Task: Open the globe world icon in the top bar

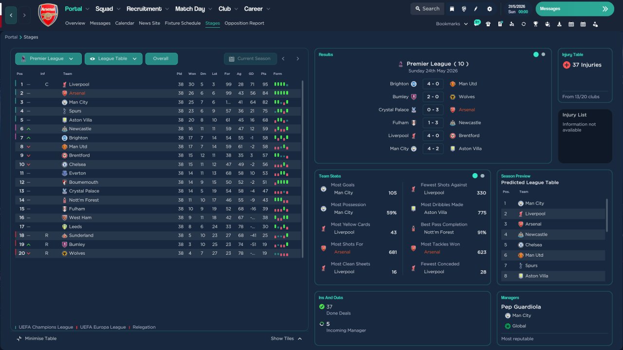Action: (x=464, y=9)
